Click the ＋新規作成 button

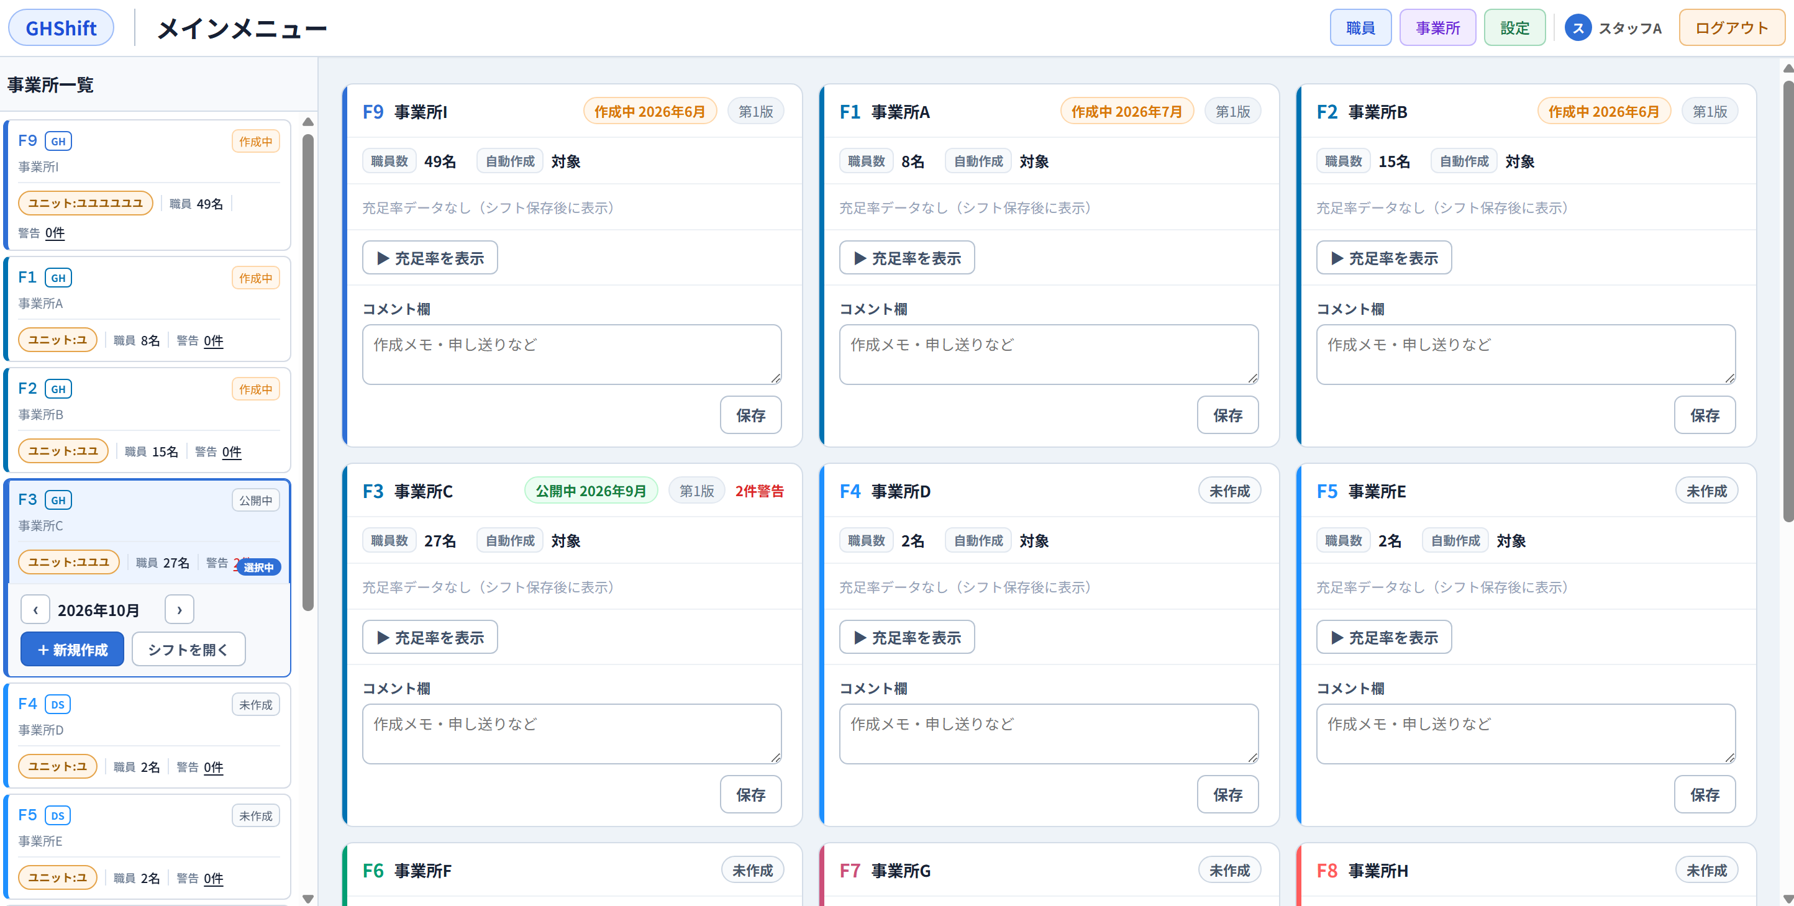(73, 650)
